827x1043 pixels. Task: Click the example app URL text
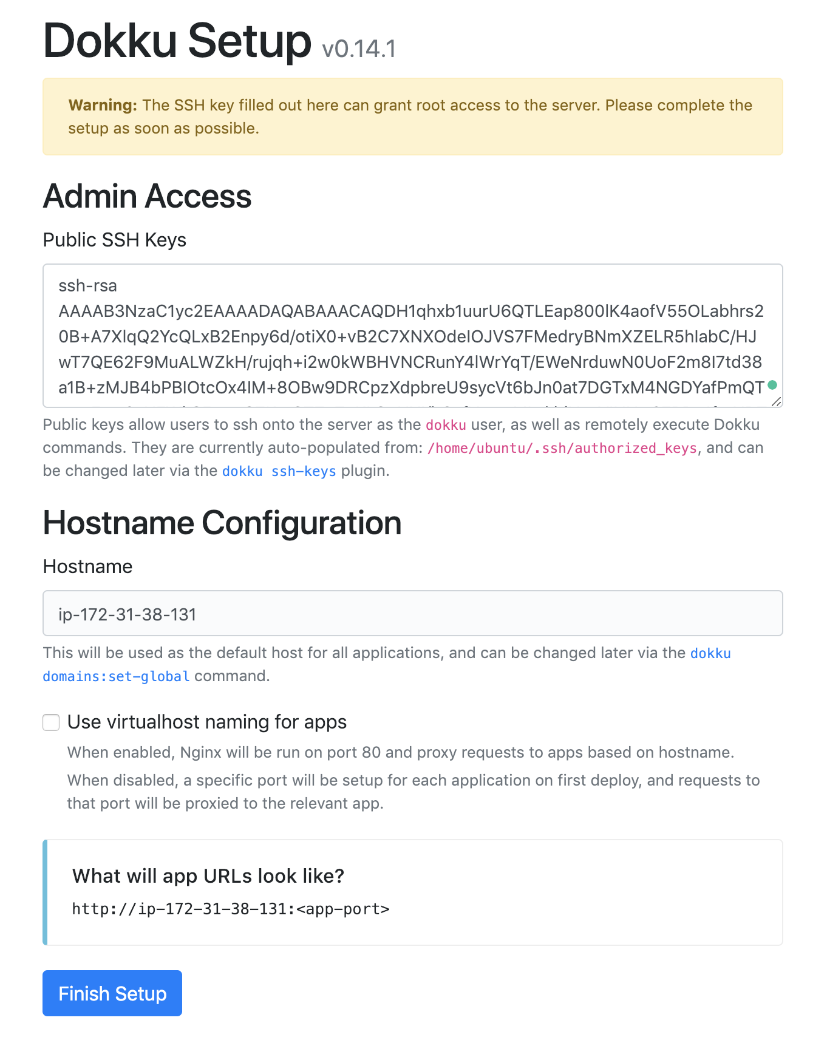[231, 909]
